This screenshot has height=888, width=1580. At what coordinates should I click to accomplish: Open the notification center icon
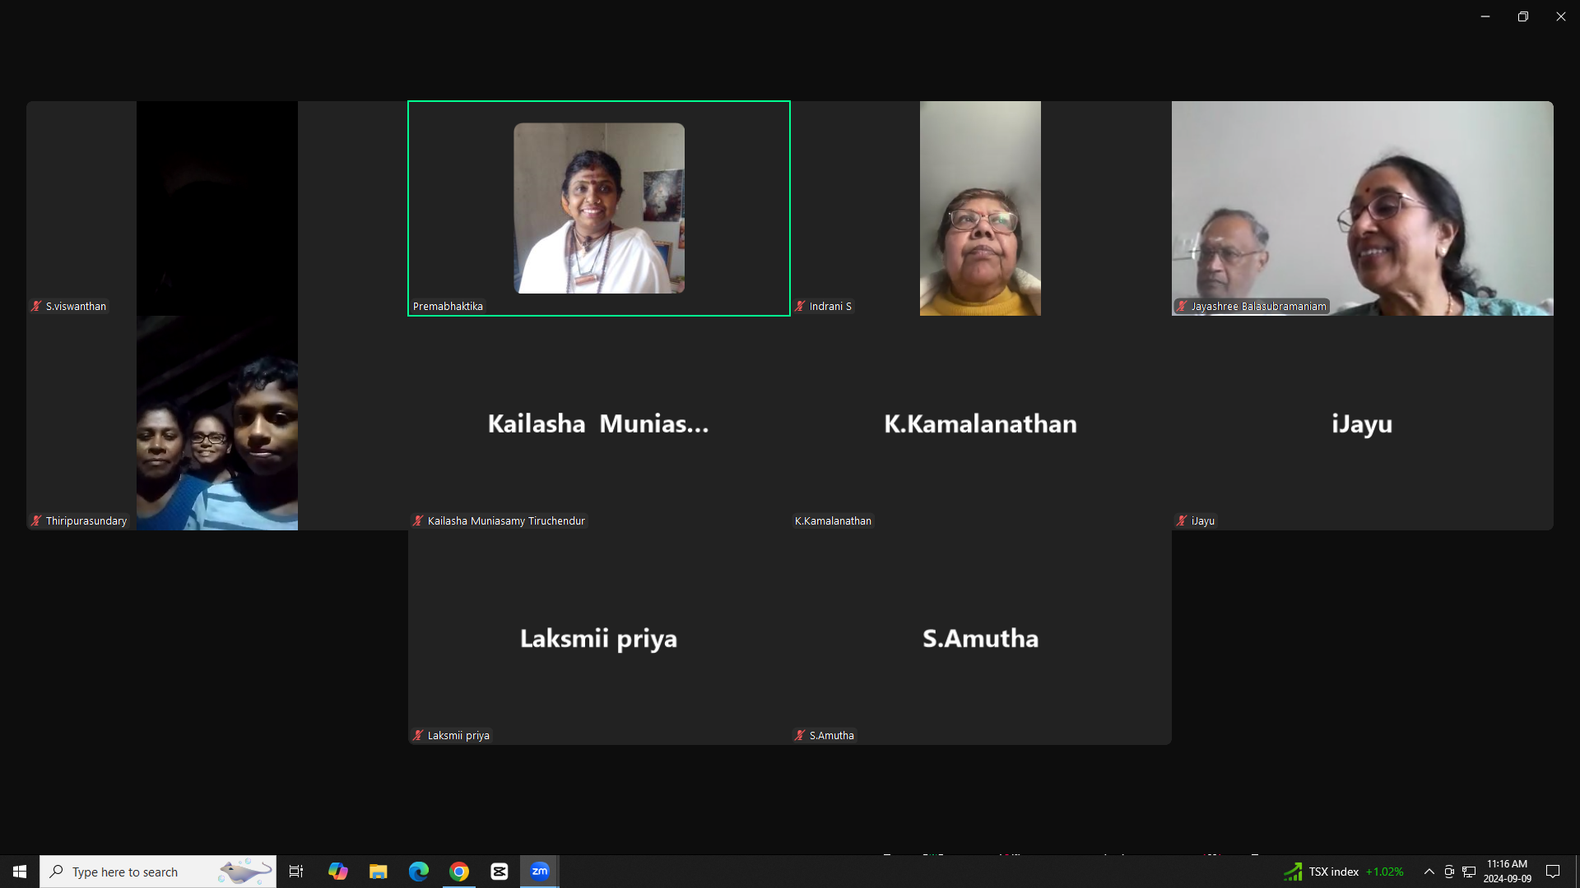point(1553,872)
